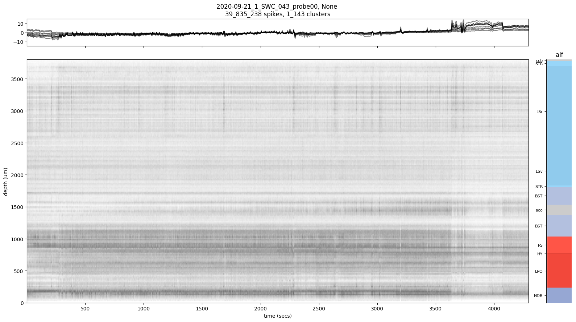
Task: Select the bright red PS region band
Action: [x=559, y=244]
